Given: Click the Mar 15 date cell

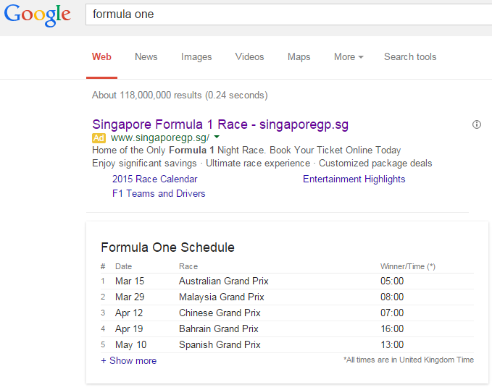Looking at the screenshot, I should 130,281.
